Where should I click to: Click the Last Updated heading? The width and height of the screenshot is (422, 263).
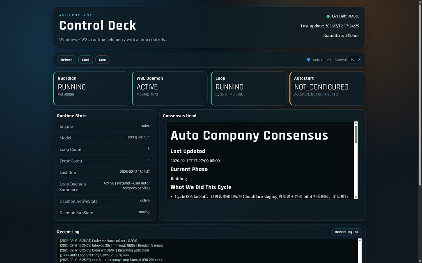[x=188, y=151]
